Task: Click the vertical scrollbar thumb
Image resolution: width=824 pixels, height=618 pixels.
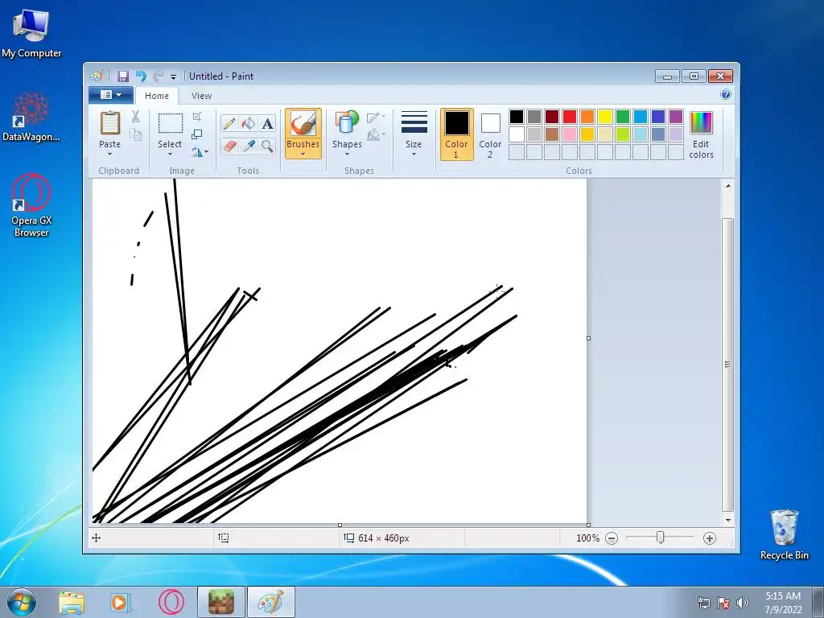Action: click(x=727, y=365)
